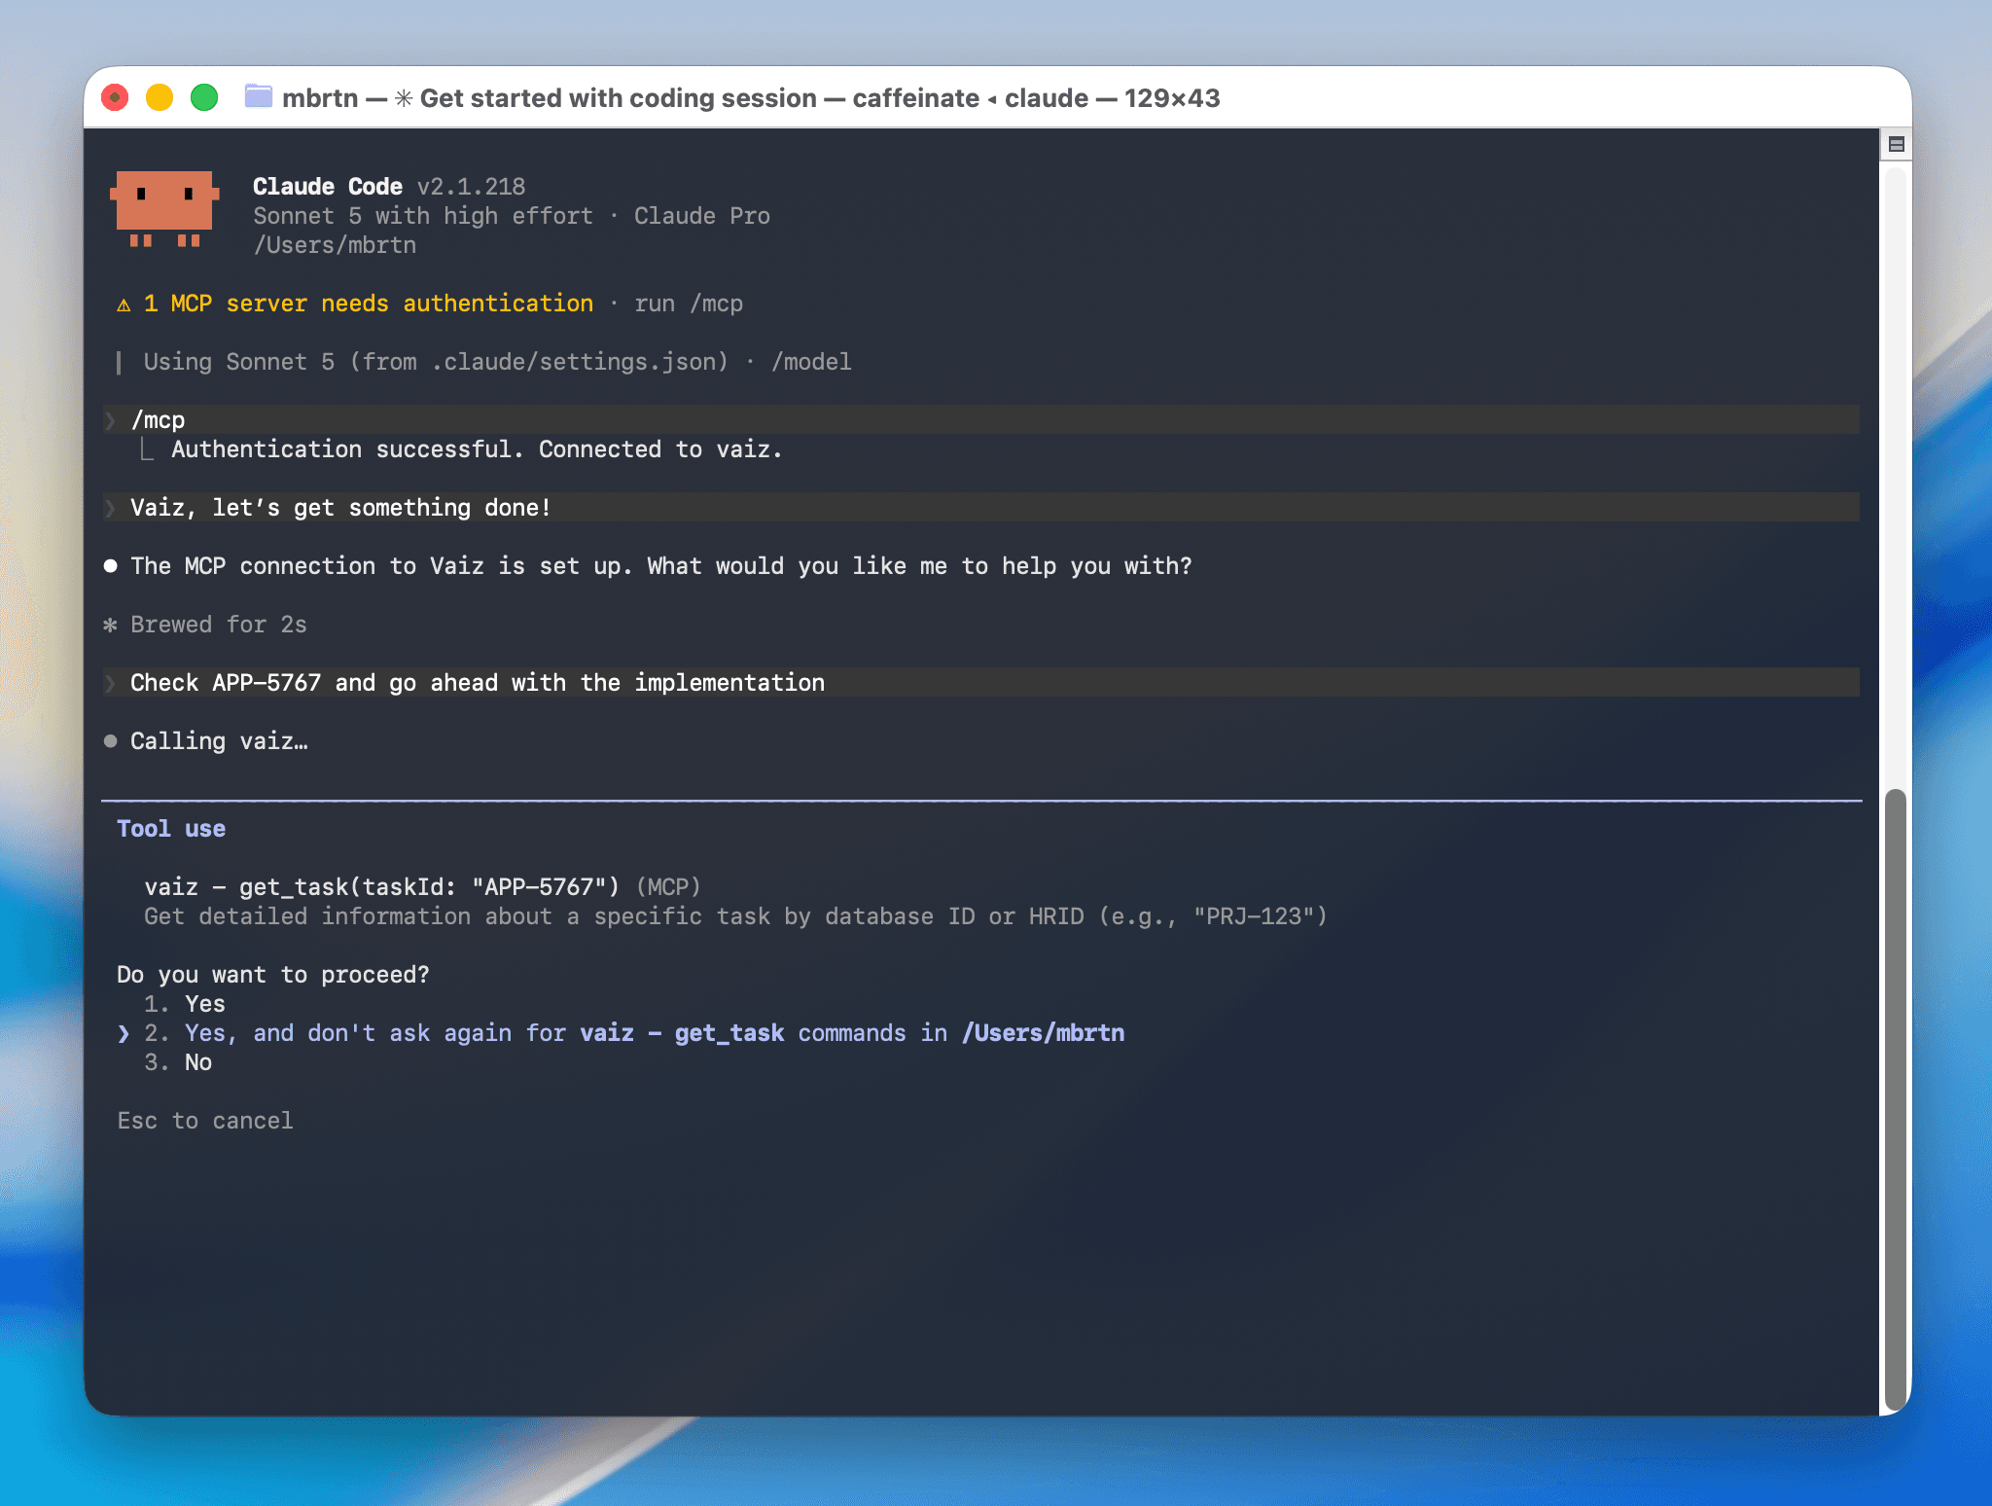Click the 'Tool use' heading
The height and width of the screenshot is (1506, 1992).
[x=171, y=829]
